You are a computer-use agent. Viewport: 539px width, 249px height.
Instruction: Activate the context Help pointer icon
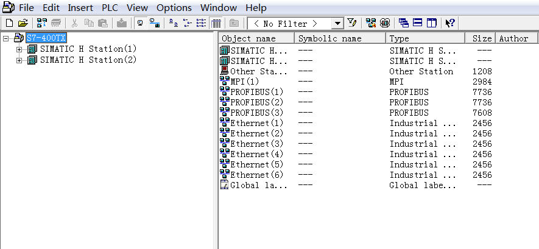pyautogui.click(x=450, y=23)
